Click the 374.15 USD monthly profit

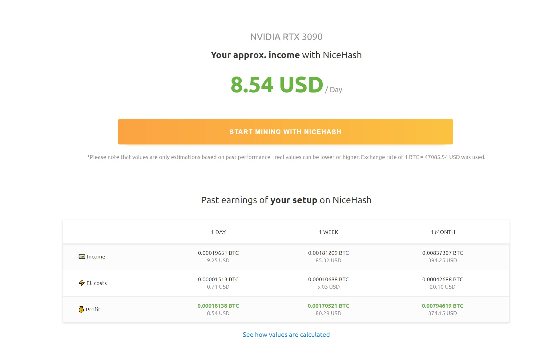pyautogui.click(x=443, y=313)
